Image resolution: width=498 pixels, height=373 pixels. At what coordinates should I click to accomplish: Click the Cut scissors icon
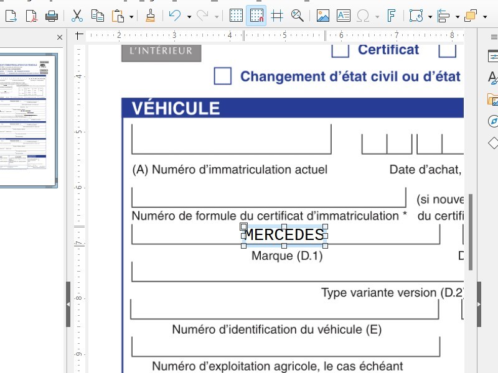click(77, 16)
